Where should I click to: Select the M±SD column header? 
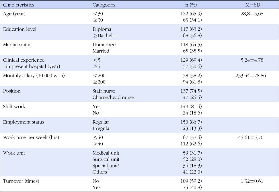pos(253,5)
